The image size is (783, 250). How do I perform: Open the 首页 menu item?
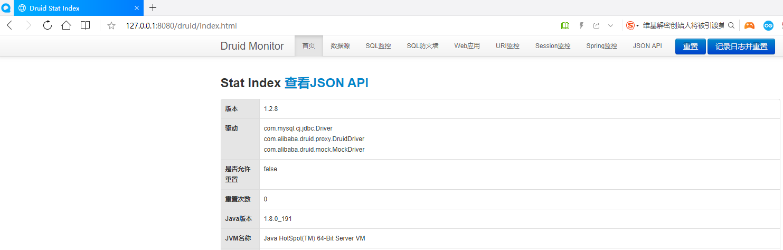[308, 46]
